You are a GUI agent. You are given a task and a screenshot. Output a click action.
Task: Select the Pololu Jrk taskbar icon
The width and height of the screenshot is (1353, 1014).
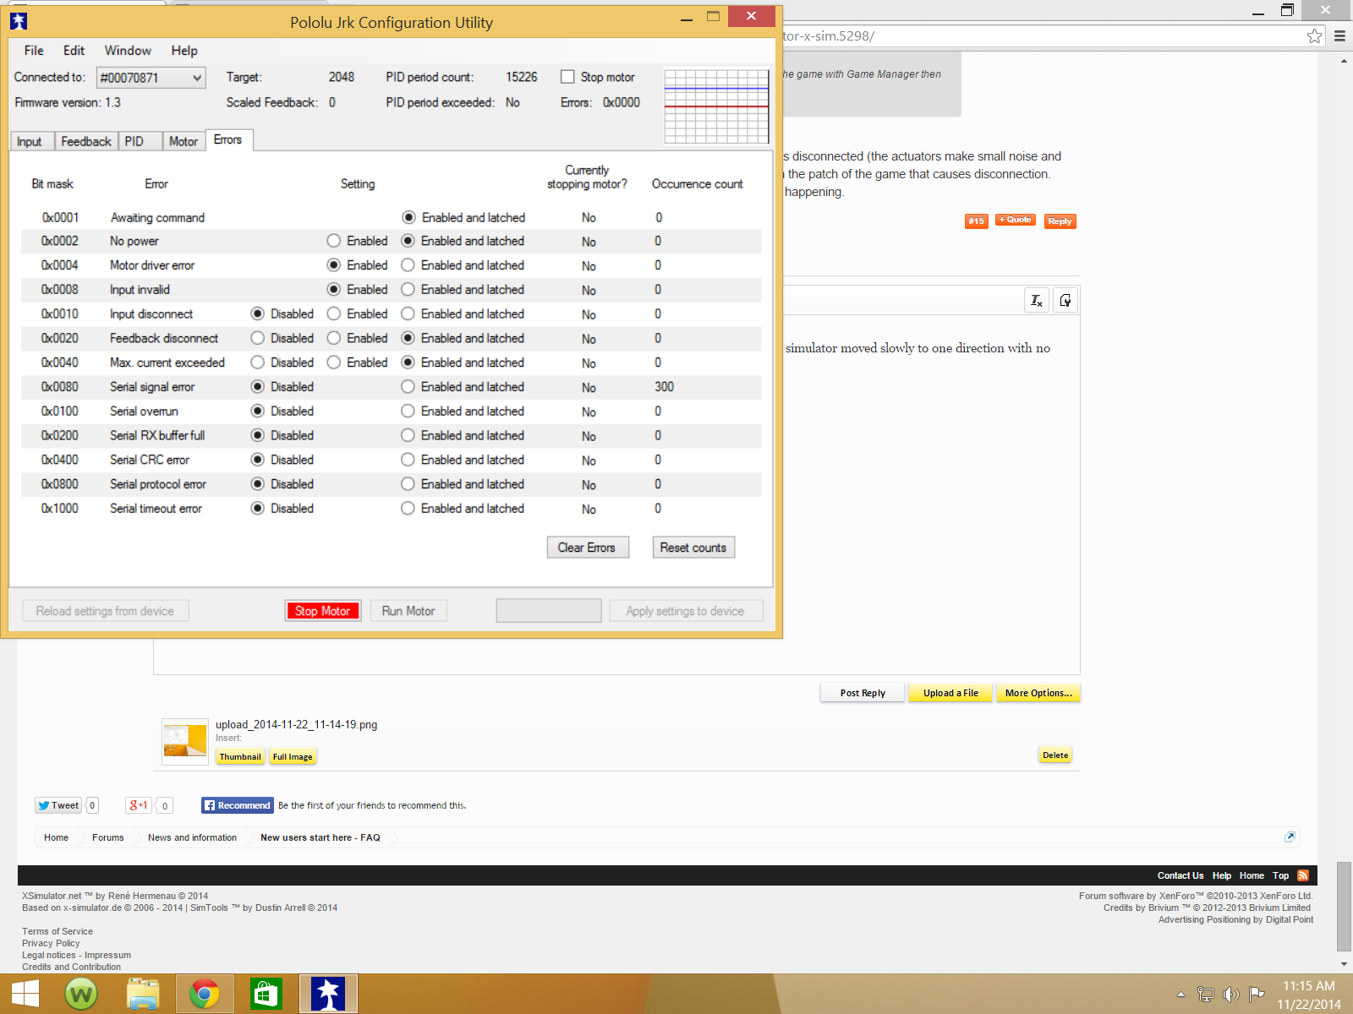pyautogui.click(x=328, y=994)
